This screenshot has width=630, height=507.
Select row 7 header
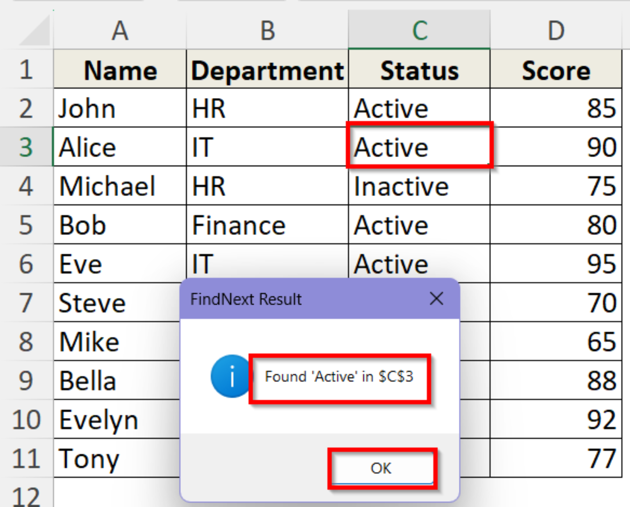27,303
